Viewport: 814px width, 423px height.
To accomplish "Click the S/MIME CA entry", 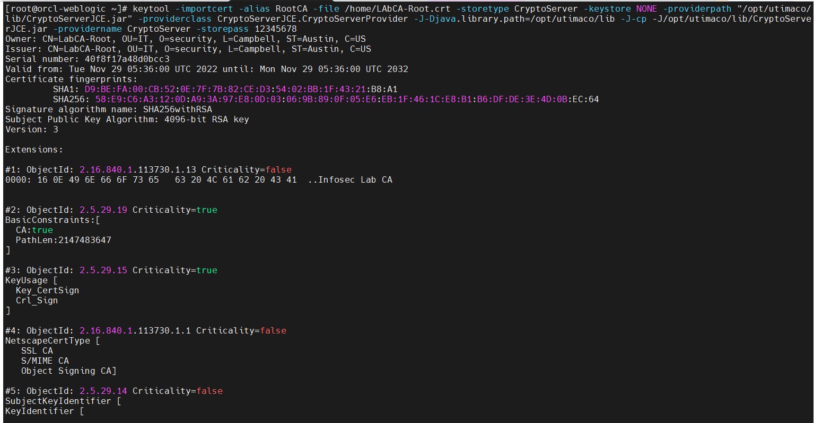I will tap(45, 361).
